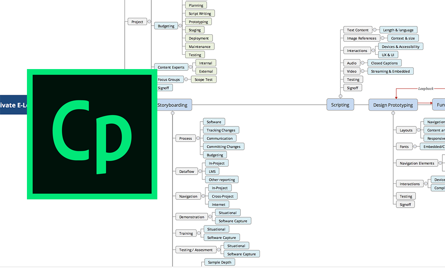Select the Demonstration node

point(192,217)
